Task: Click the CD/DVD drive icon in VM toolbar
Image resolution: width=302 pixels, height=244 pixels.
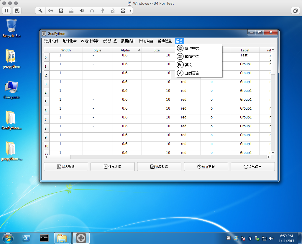Action: tap(71, 11)
